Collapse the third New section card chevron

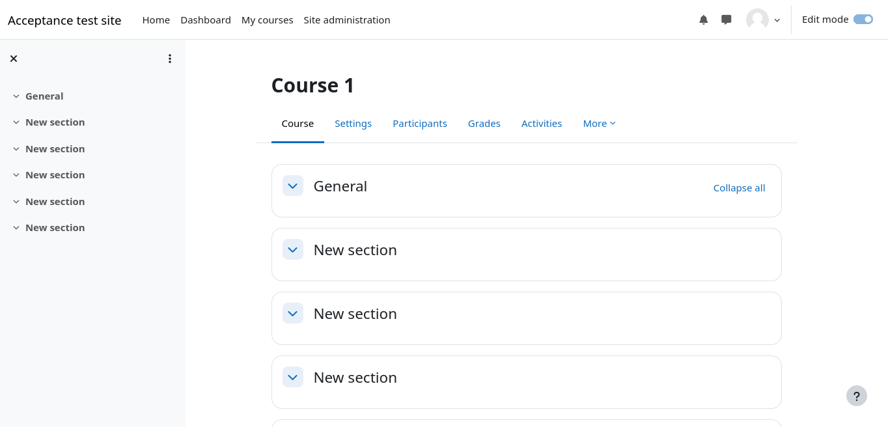click(293, 377)
